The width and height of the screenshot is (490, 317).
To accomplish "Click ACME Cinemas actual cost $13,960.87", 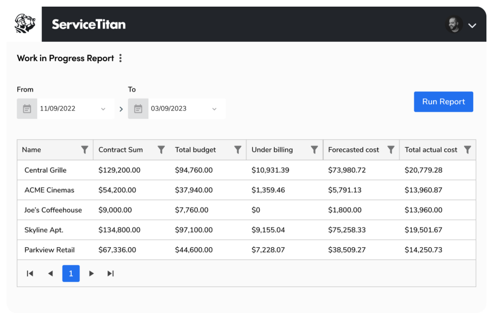I will click(423, 190).
